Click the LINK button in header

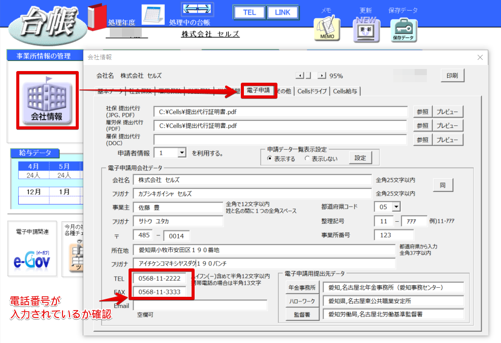(x=283, y=13)
